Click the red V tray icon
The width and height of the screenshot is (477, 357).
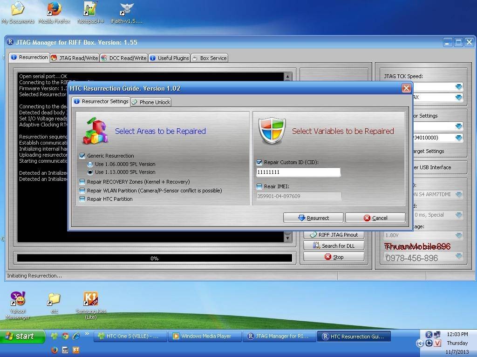pos(437,343)
